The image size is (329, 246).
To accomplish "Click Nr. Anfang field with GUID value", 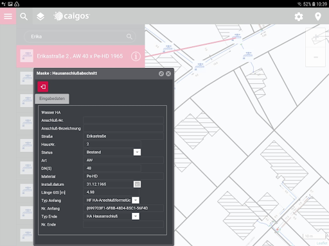I will (123, 208).
